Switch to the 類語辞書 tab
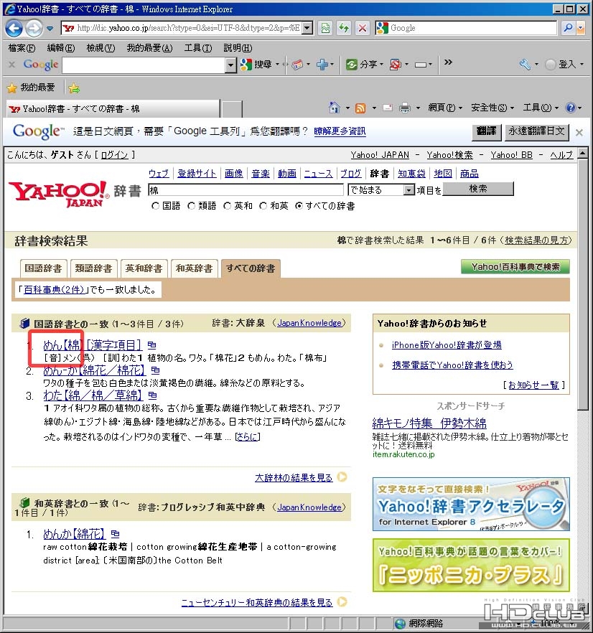 pyautogui.click(x=93, y=268)
